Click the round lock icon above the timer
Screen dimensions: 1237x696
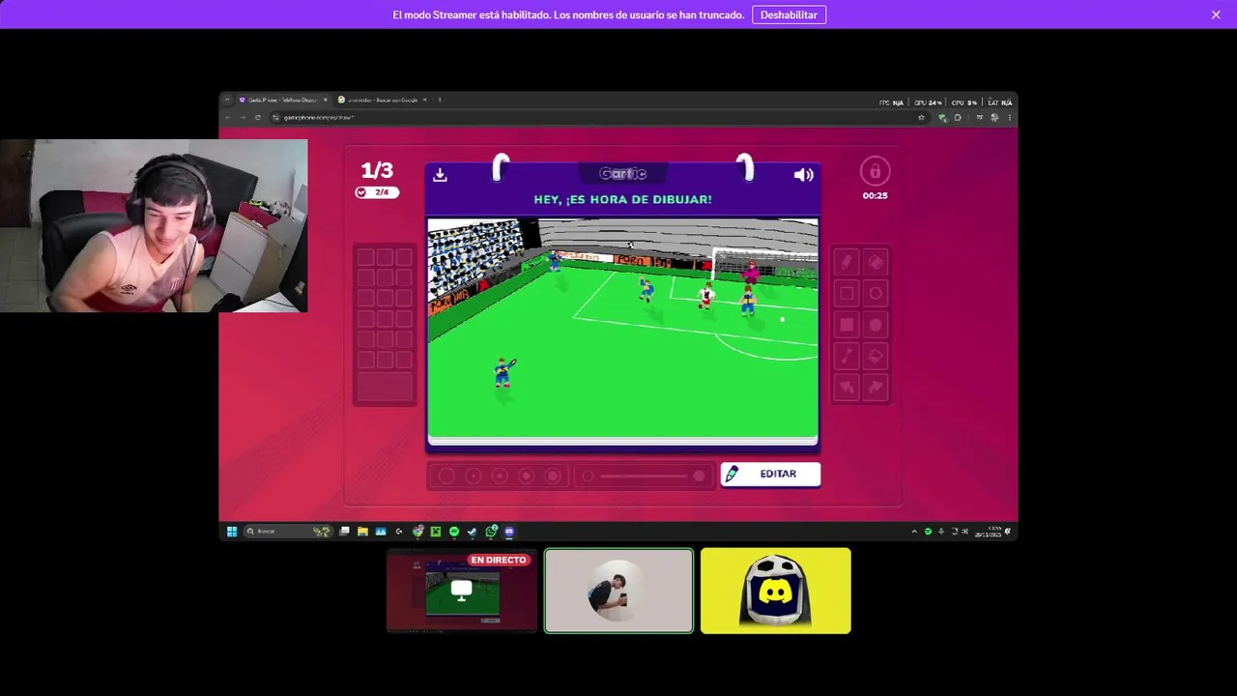pos(875,171)
